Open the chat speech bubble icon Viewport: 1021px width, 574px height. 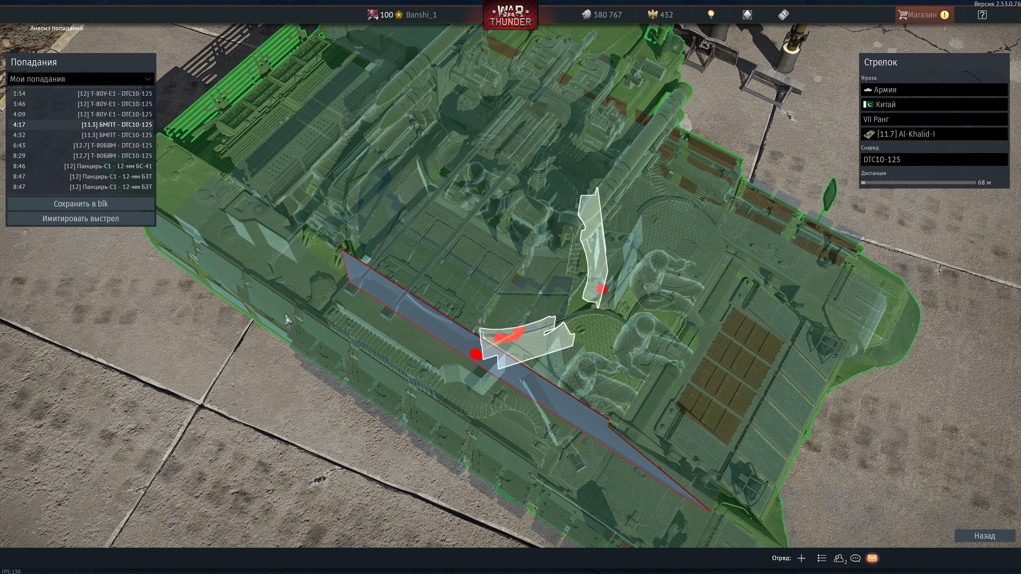point(855,558)
